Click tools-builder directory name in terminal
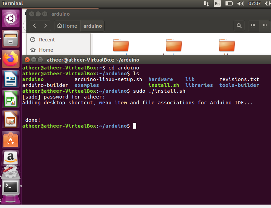This screenshot has width=271, height=208. (239, 85)
